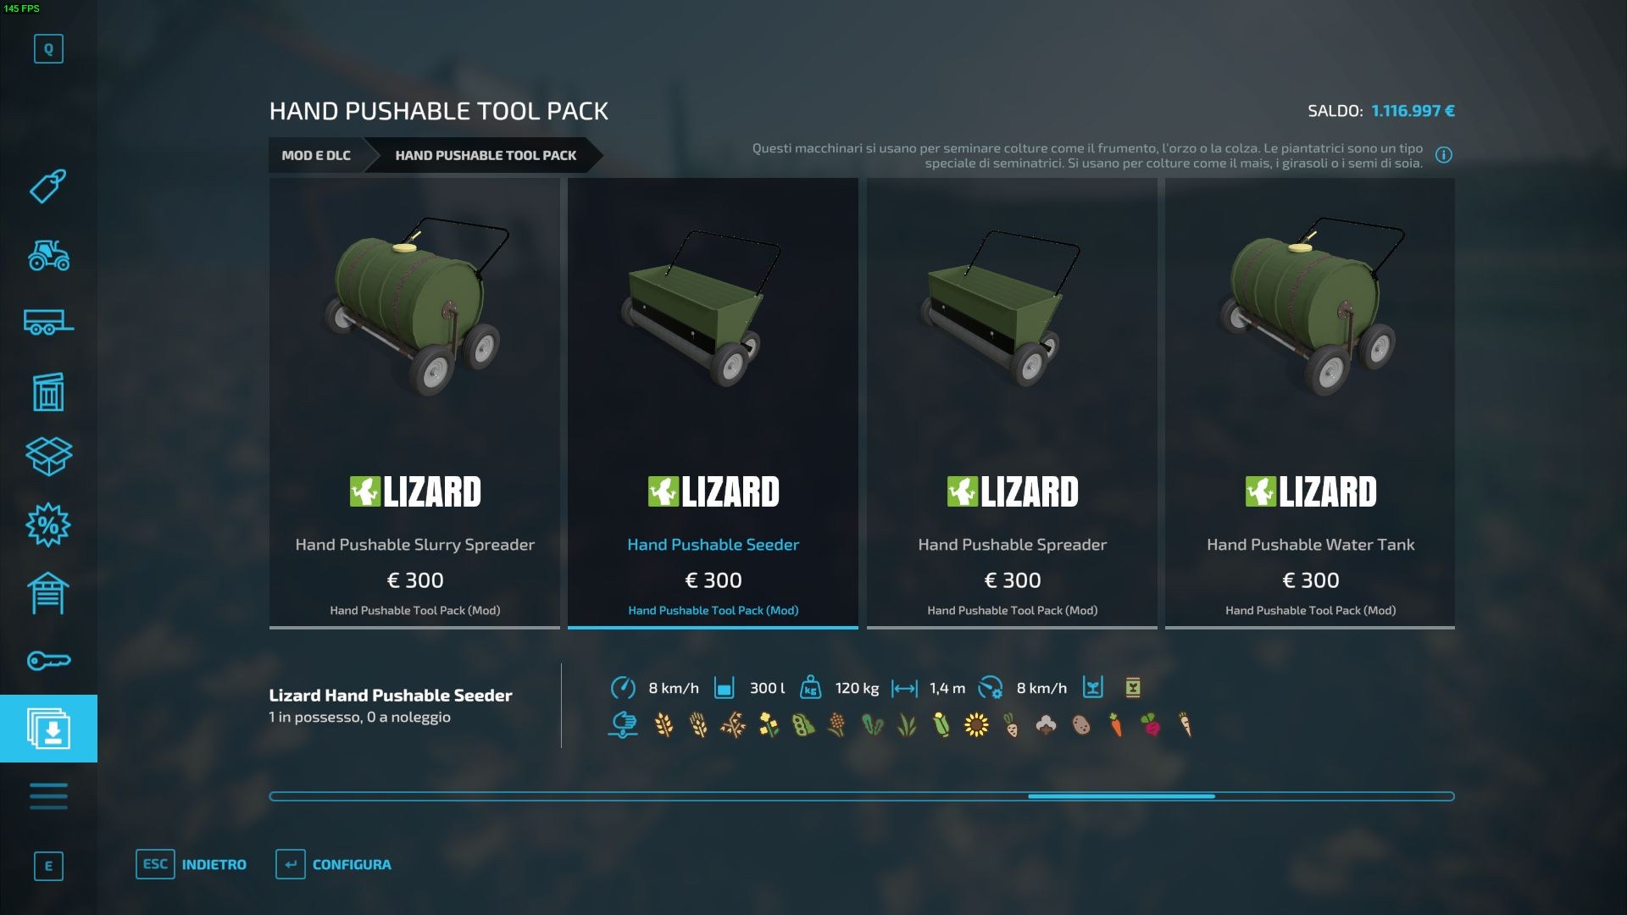Click the CONFIGURA button
Image resolution: width=1627 pixels, height=915 pixels.
click(334, 864)
